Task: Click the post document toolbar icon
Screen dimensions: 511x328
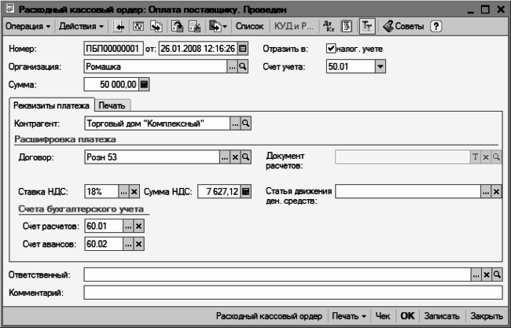Action: coord(178,27)
